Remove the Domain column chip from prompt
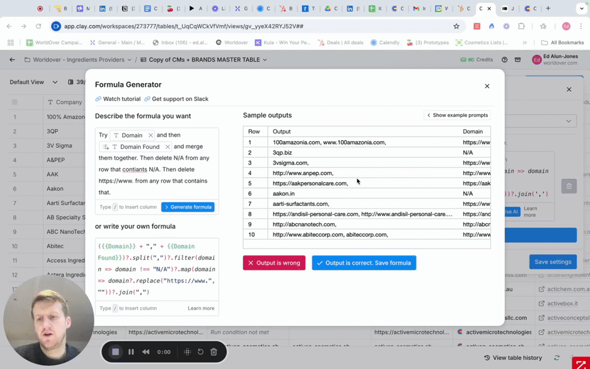The height and width of the screenshot is (369, 590). (150, 135)
